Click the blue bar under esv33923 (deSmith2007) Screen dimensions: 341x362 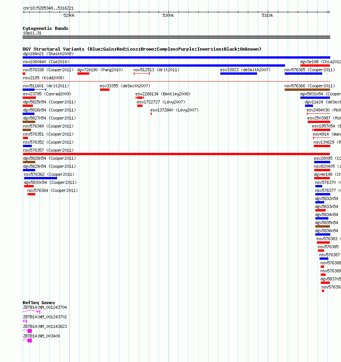click(x=239, y=74)
